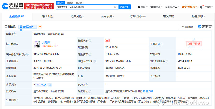Click 丁美清 avatar photo
Image resolution: width=215 pixels, height=109 pixels.
[37, 44]
